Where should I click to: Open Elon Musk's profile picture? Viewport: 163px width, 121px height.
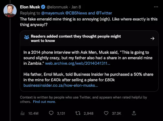[x=10, y=11]
